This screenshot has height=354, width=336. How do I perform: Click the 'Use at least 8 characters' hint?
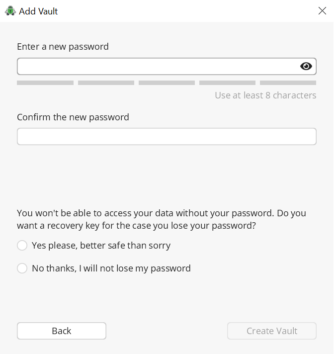click(x=265, y=95)
